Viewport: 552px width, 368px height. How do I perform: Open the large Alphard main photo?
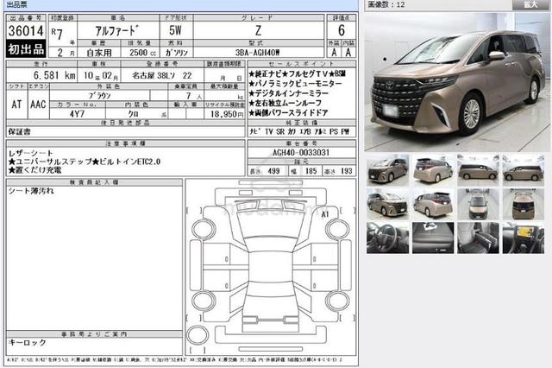(457, 83)
